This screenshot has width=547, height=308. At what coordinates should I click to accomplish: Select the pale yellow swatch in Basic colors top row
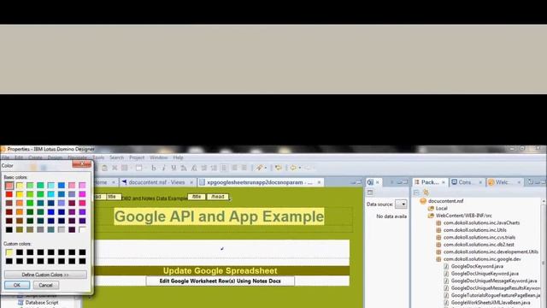(20, 186)
